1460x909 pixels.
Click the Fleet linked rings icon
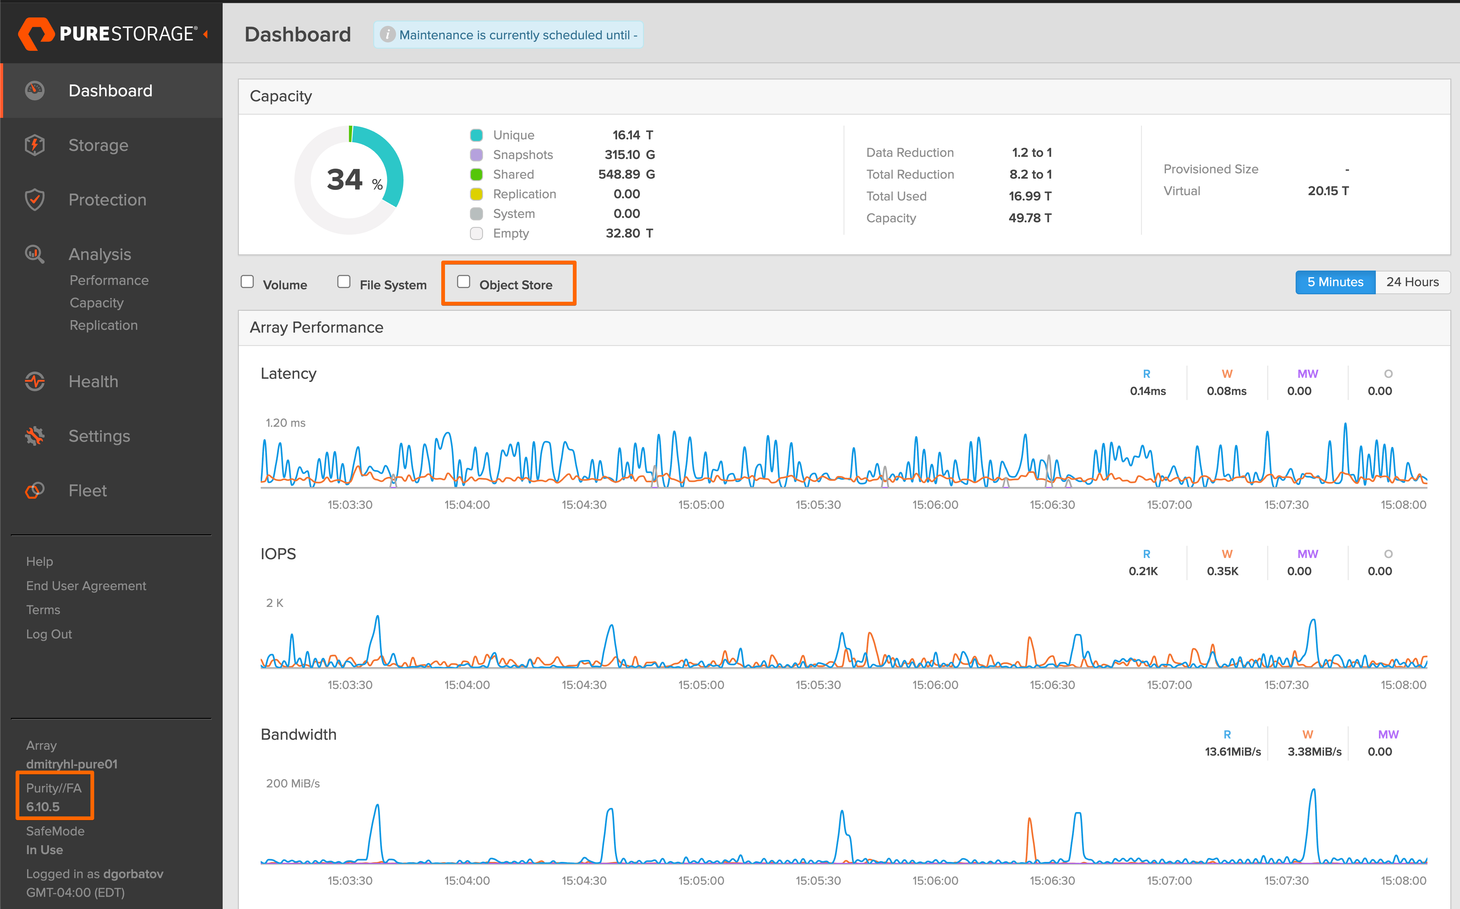coord(35,491)
